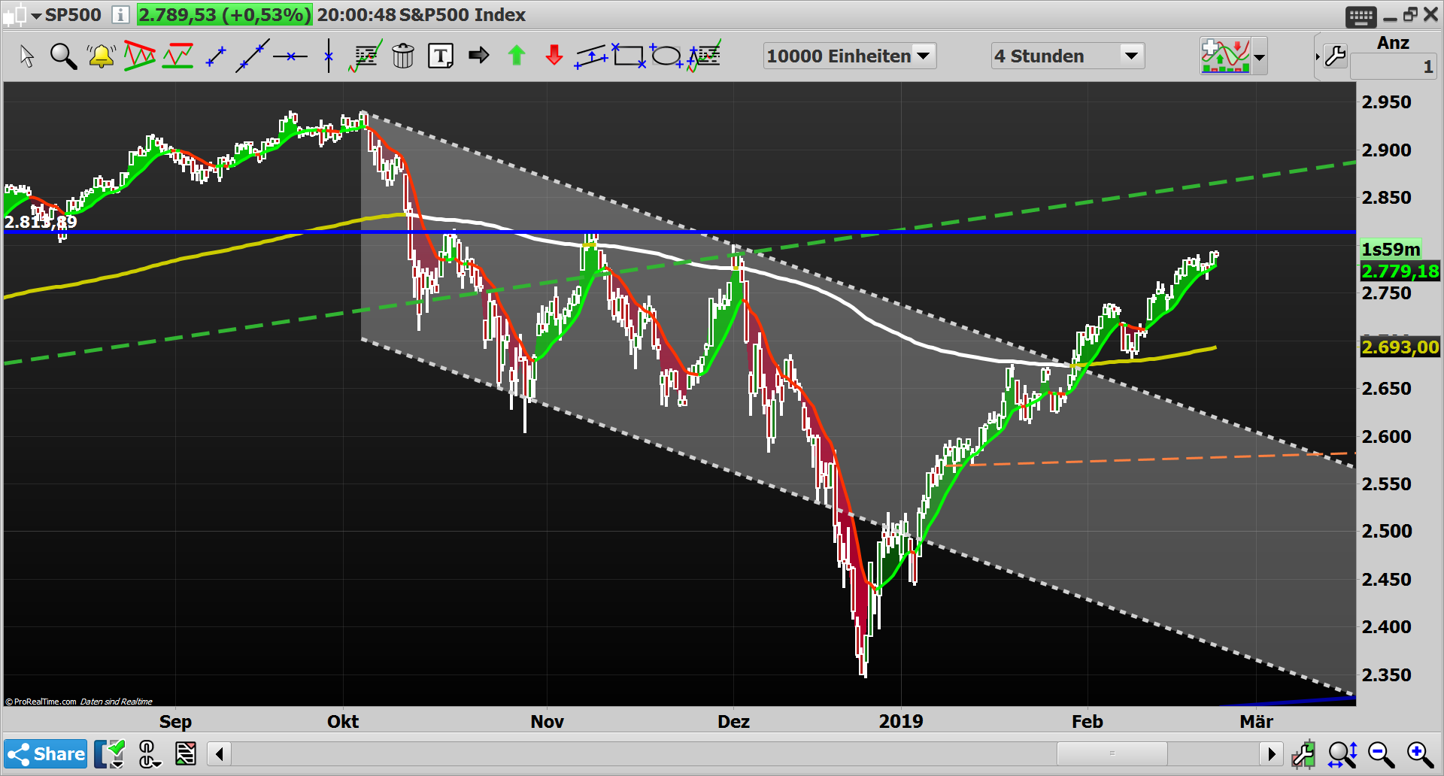
Task: Click the 2019 label on the time axis
Action: tap(901, 722)
